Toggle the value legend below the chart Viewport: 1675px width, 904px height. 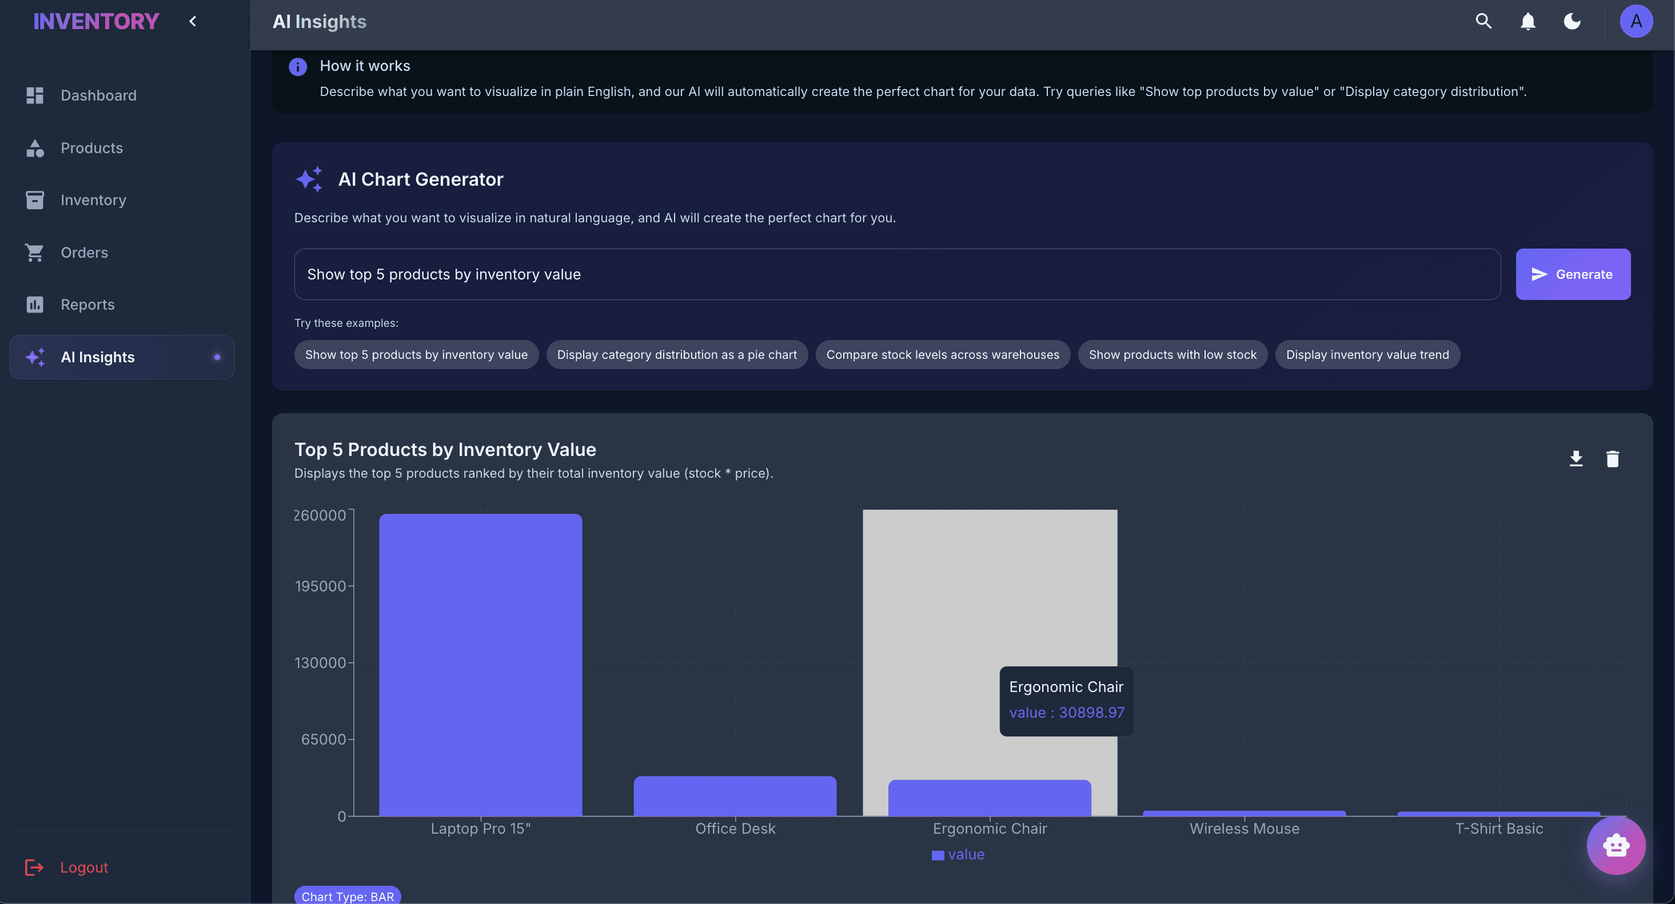[958, 855]
